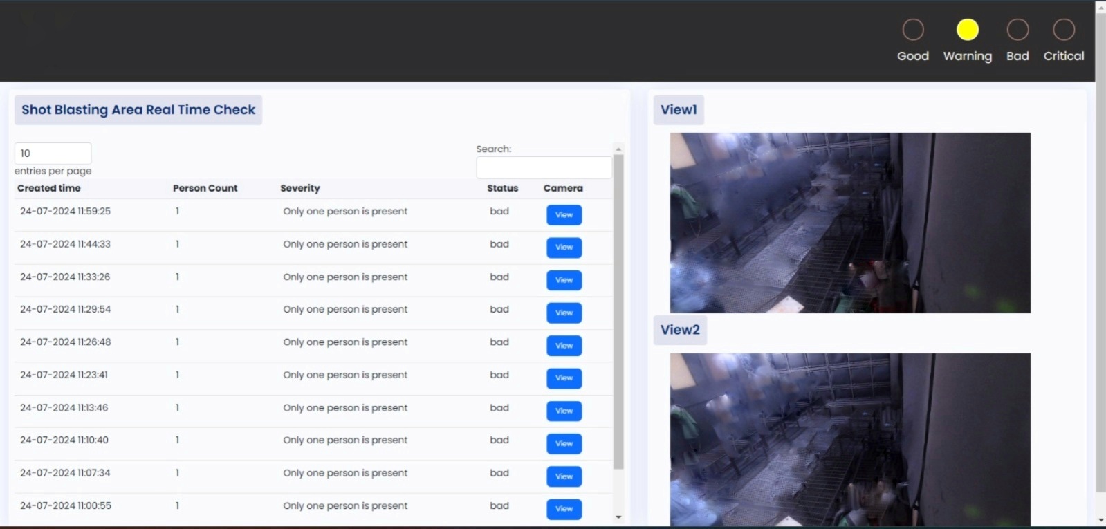View camera for 11:26:48 entry
The height and width of the screenshot is (529, 1106).
[564, 346]
